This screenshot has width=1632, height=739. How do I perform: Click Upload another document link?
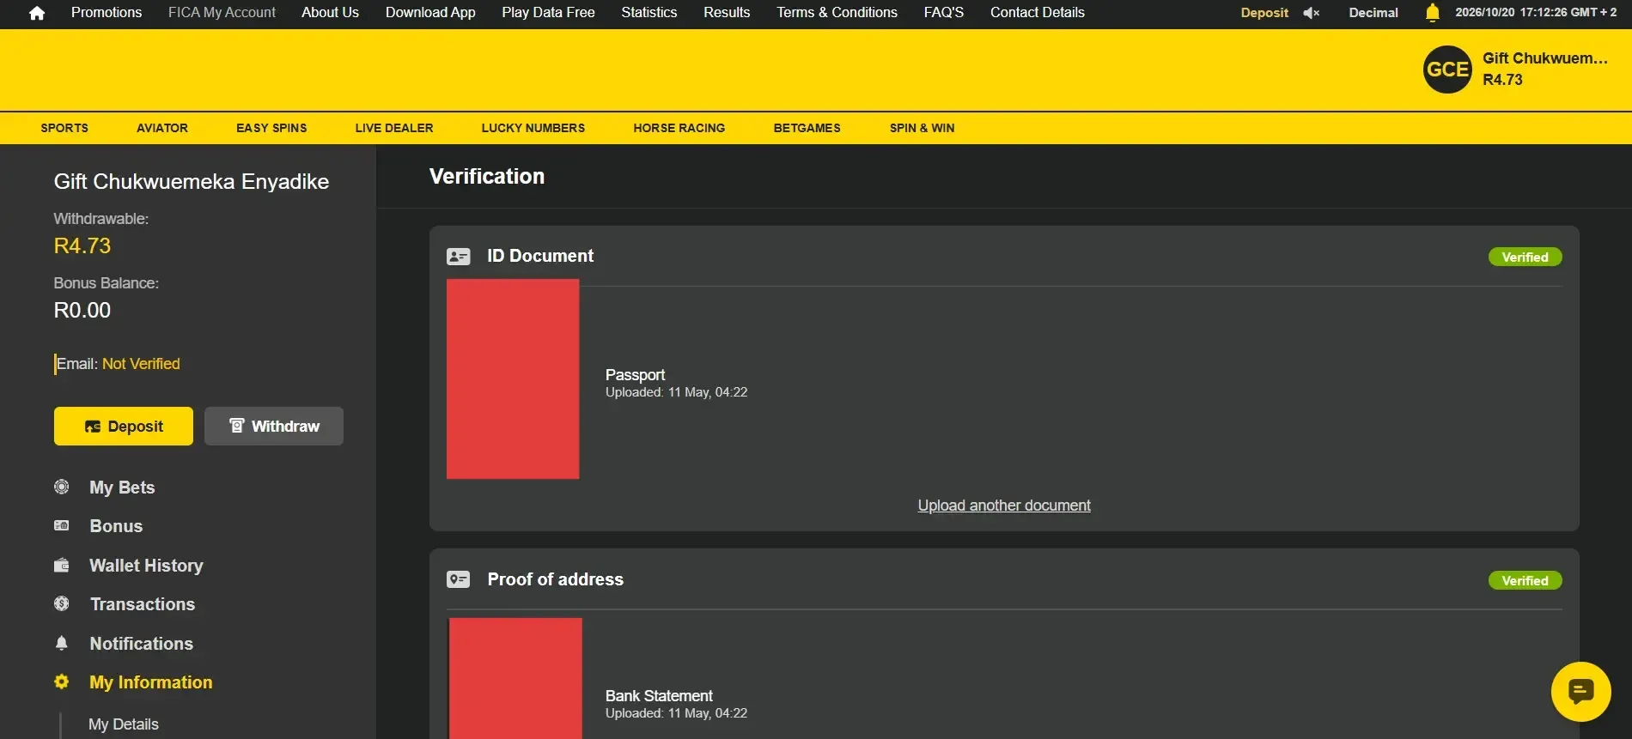[x=1004, y=506]
